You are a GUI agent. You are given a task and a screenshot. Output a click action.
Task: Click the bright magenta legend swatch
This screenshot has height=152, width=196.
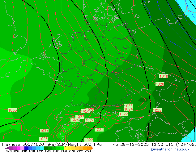(x=19, y=148)
